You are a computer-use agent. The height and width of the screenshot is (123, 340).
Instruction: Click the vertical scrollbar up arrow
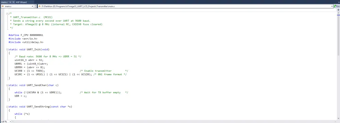(x=339, y=13)
